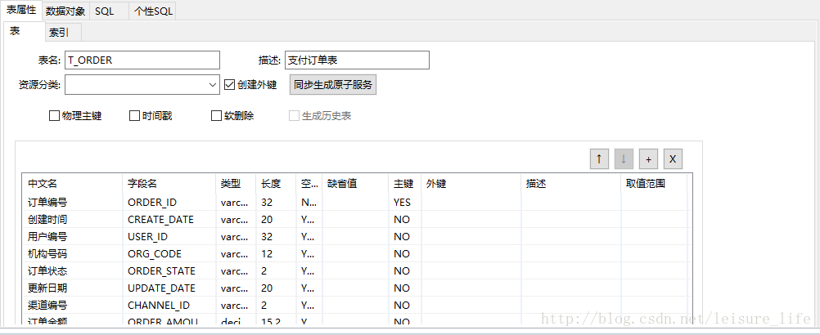This screenshot has width=820, height=335.
Task: Move the selected field row down
Action: (624, 159)
